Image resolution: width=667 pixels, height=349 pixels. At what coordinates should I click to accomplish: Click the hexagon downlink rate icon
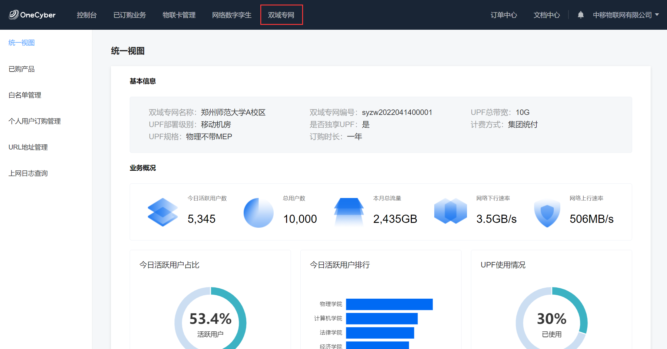450,211
